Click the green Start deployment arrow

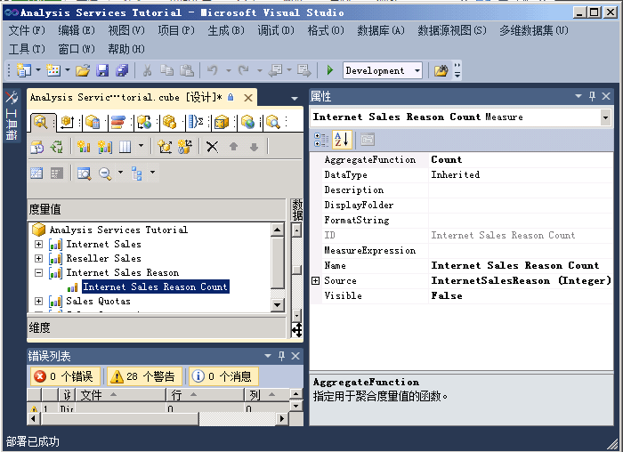[330, 70]
